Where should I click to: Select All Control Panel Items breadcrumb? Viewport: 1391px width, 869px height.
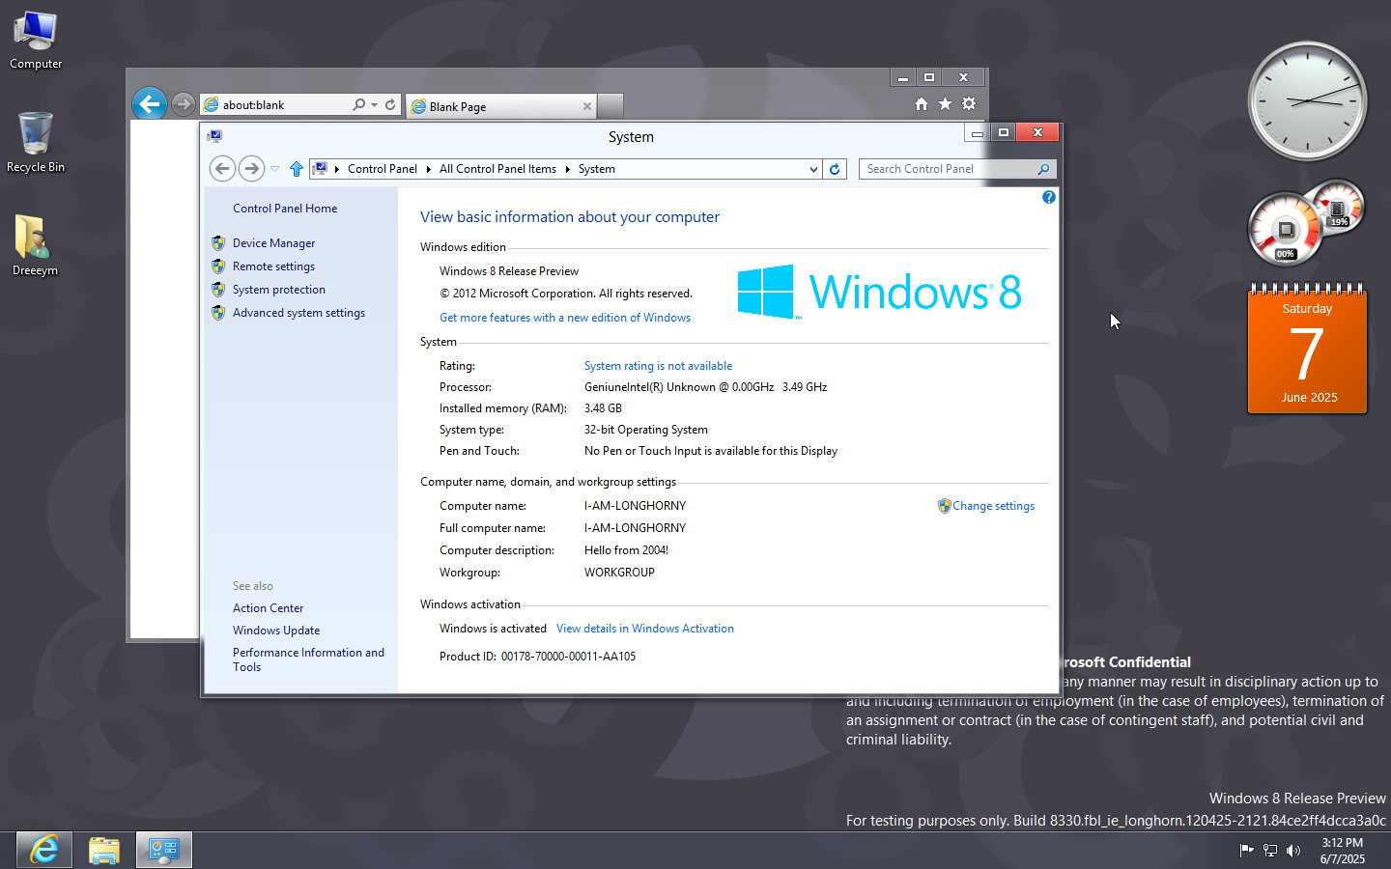click(x=497, y=169)
